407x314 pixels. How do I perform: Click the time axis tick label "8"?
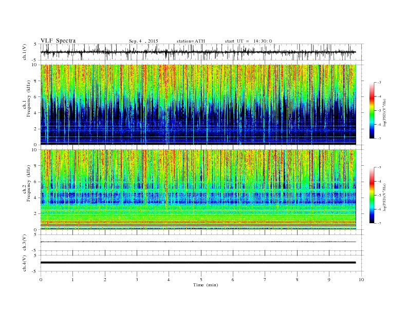297,280
